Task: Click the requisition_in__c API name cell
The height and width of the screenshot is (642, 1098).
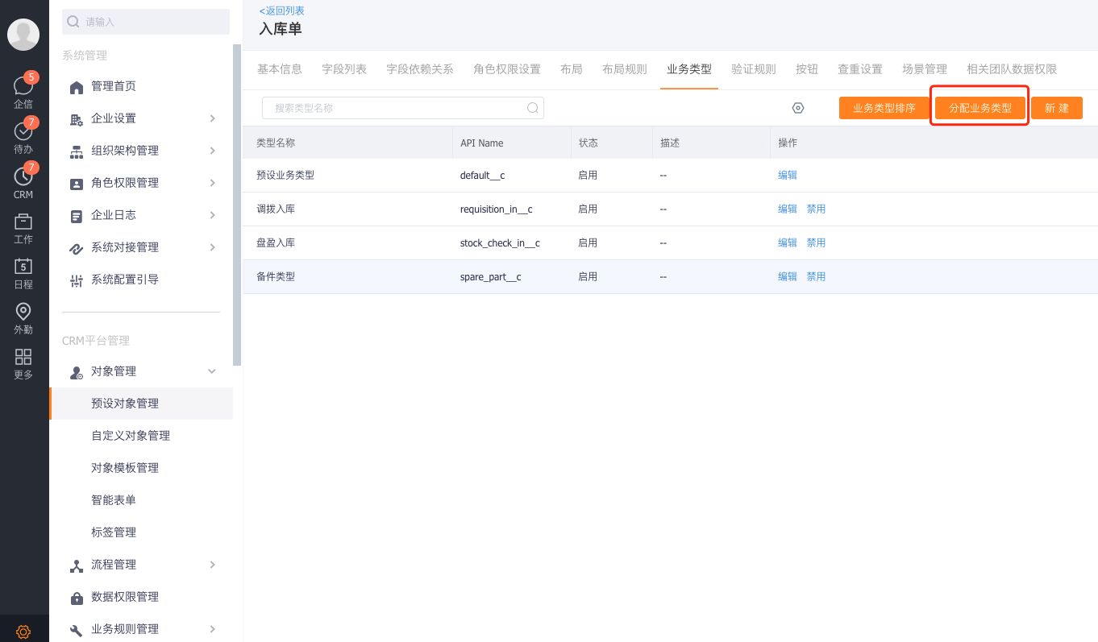Action: (x=497, y=209)
